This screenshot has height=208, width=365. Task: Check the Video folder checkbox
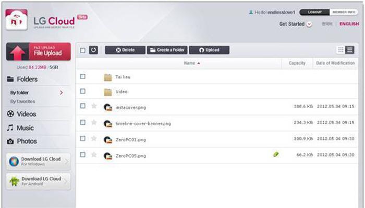click(x=82, y=91)
